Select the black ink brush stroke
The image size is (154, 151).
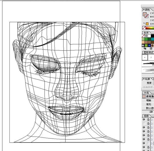[x=148, y=64]
